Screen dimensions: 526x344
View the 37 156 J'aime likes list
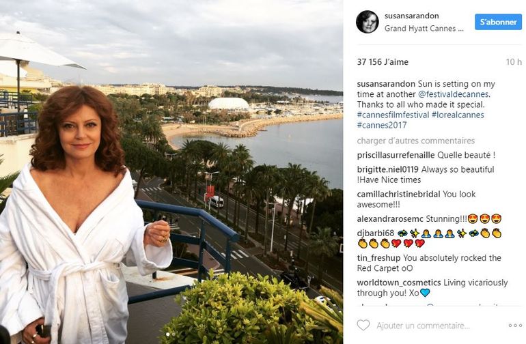[383, 61]
